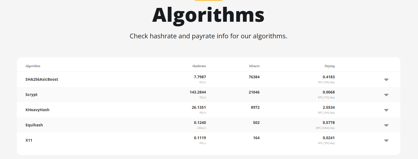Image resolution: width=418 pixels, height=159 pixels.
Task: Click the Hashrate column header
Action: 199,66
